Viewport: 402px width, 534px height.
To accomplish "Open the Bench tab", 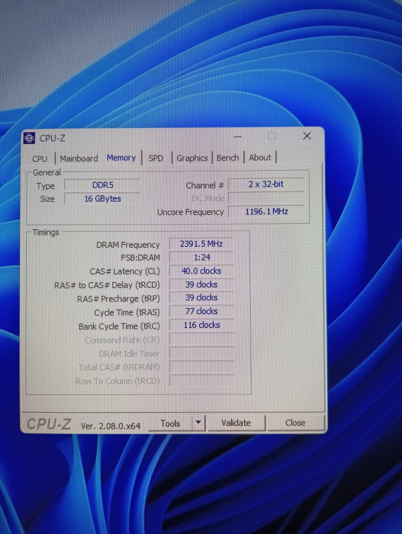I will [228, 158].
